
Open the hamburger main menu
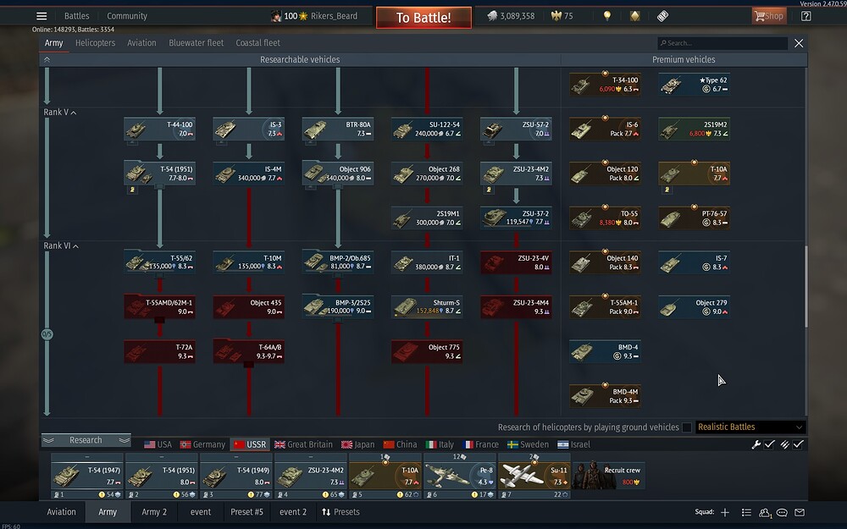click(42, 15)
